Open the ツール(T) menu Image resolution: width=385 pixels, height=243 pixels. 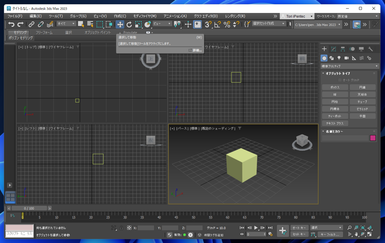click(x=56, y=16)
